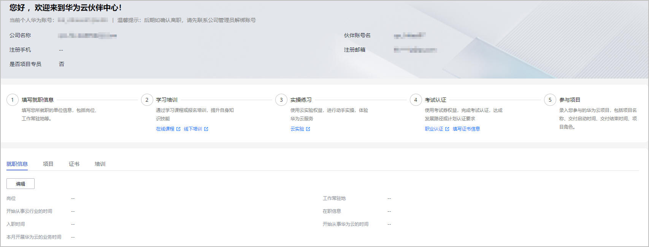
Task: Open the 填写证书信息 link
Action: click(466, 129)
